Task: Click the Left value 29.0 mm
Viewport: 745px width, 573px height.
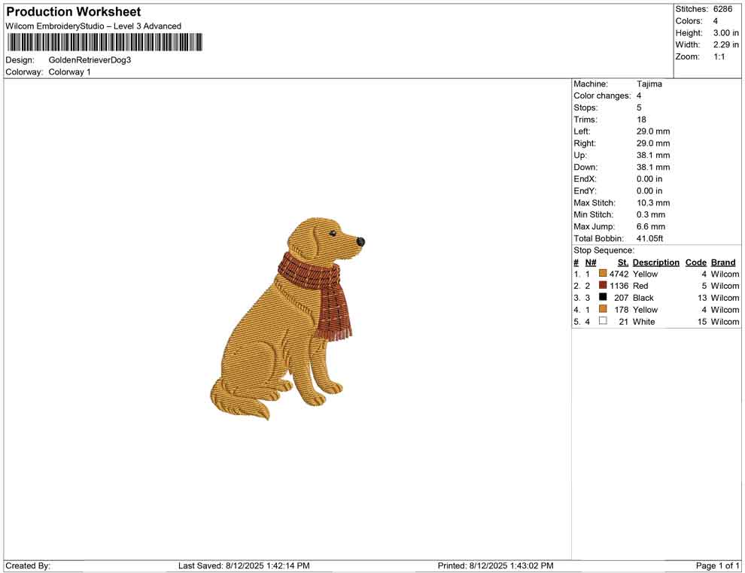Action: [653, 132]
